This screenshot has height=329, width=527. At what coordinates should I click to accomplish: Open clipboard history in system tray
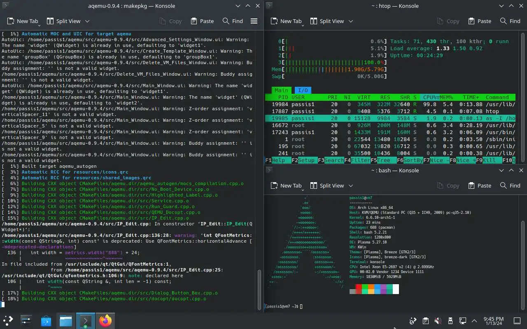click(x=426, y=321)
